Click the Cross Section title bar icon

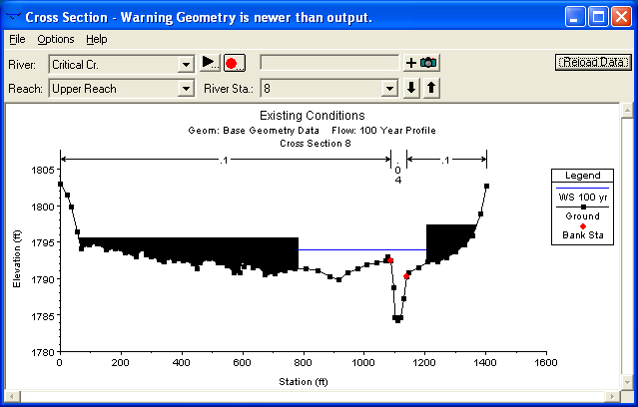click(15, 15)
